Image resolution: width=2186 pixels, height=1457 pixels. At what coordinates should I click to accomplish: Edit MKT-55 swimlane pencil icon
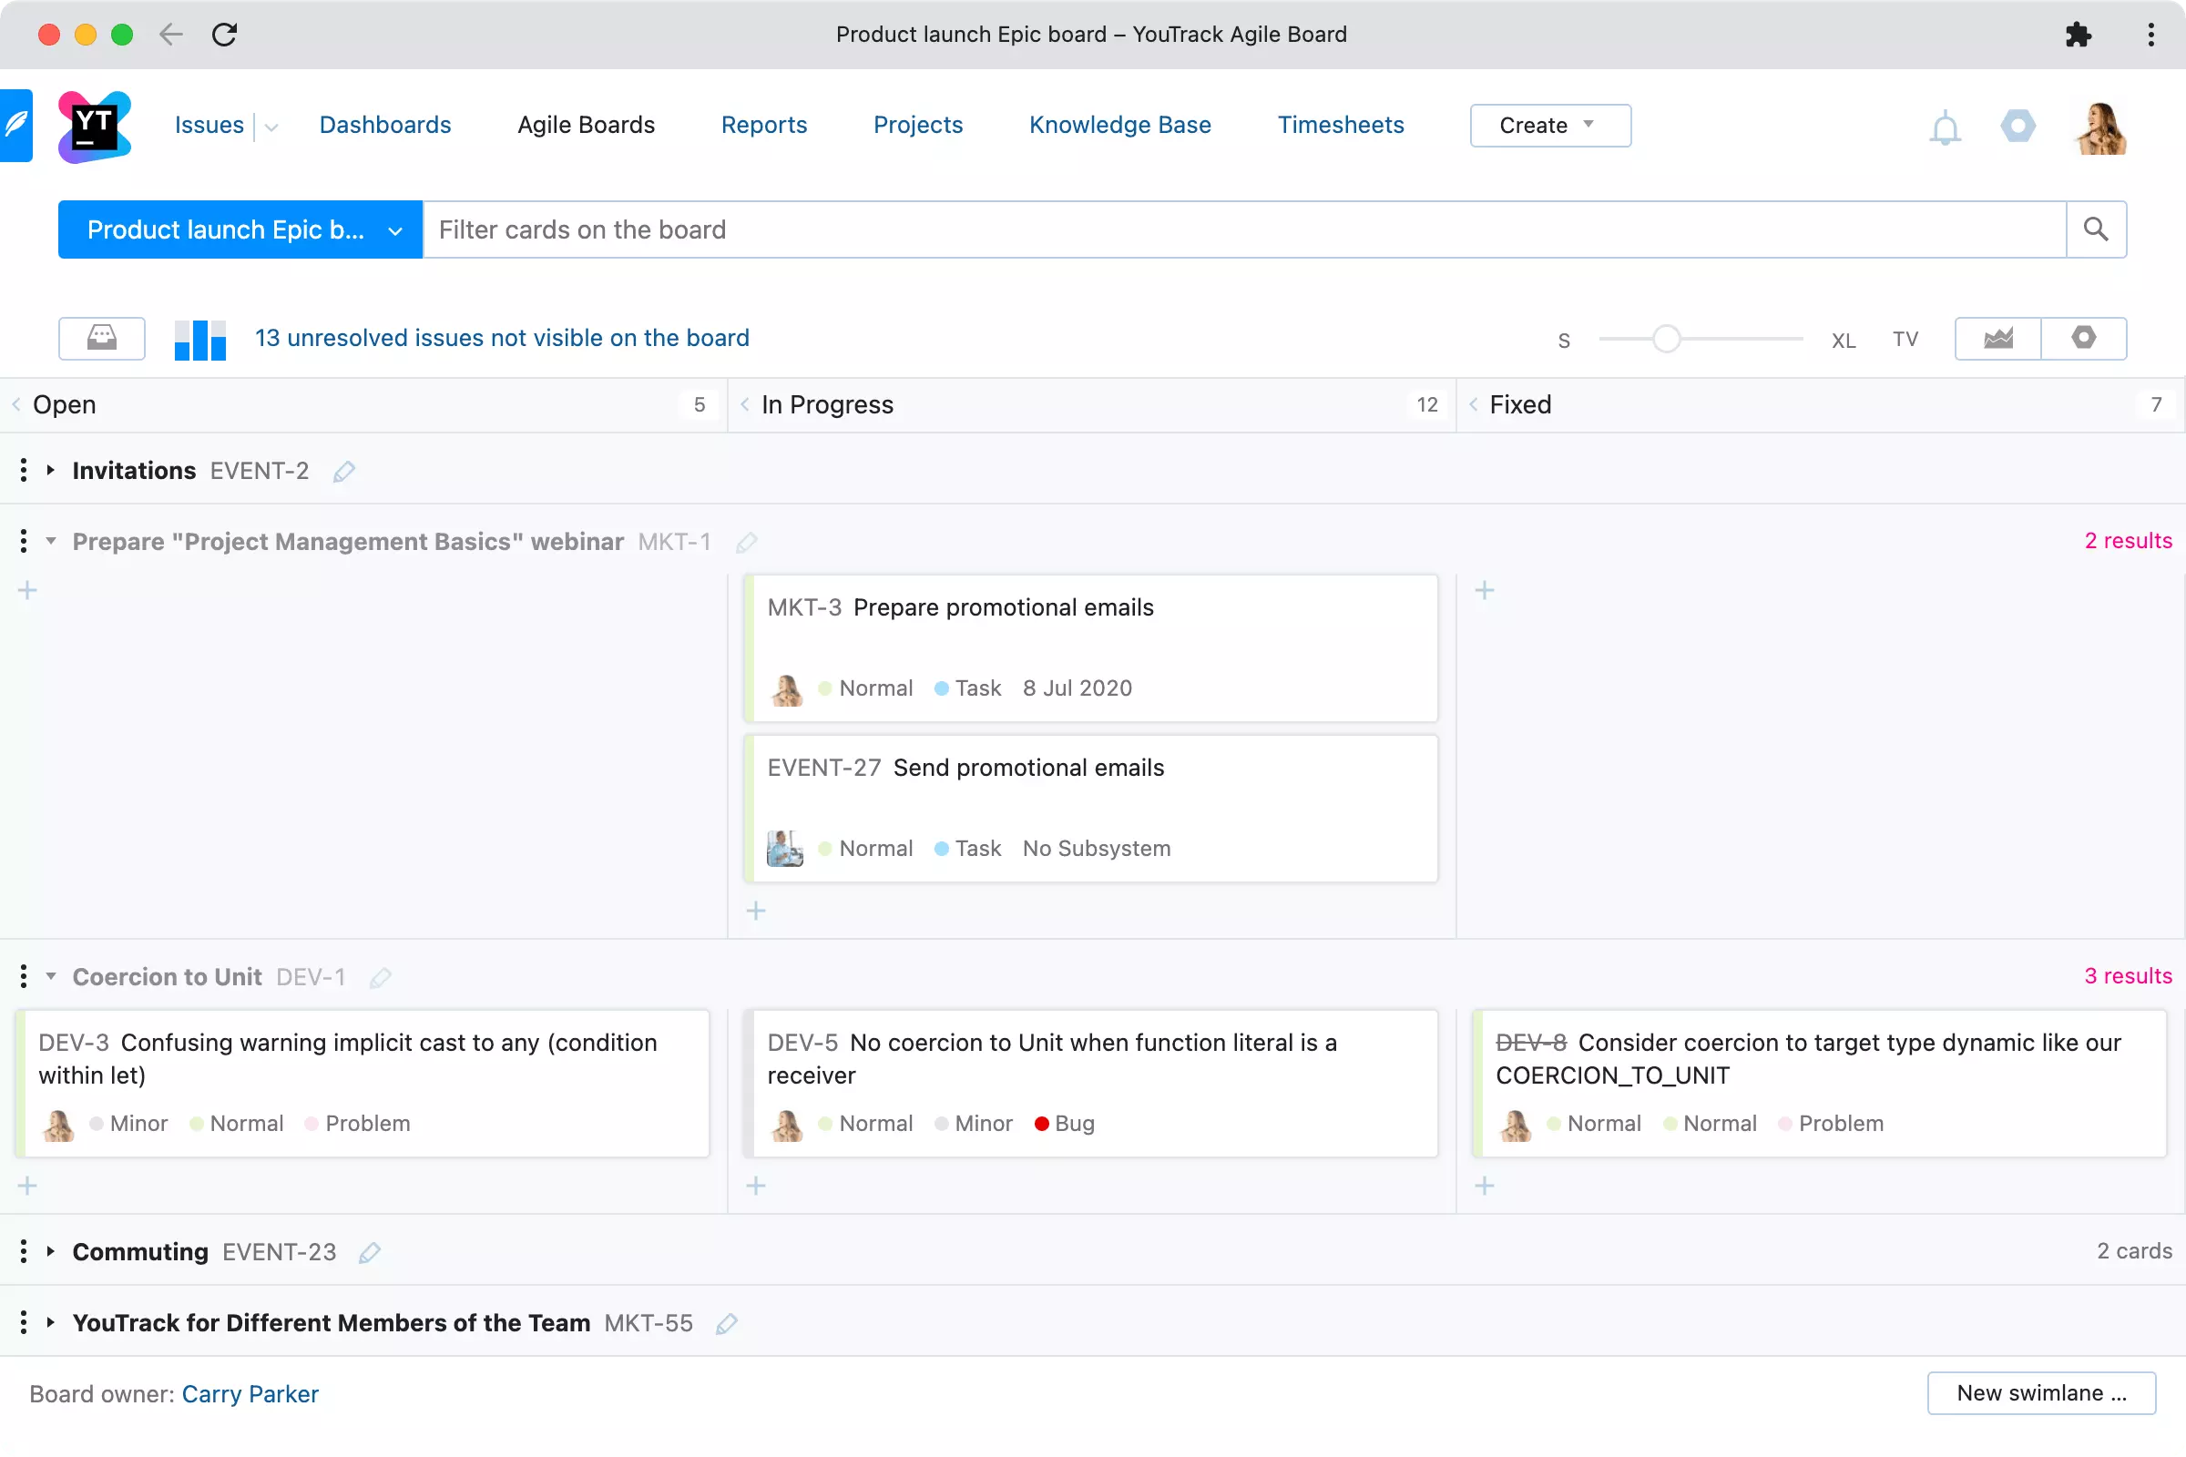727,1323
